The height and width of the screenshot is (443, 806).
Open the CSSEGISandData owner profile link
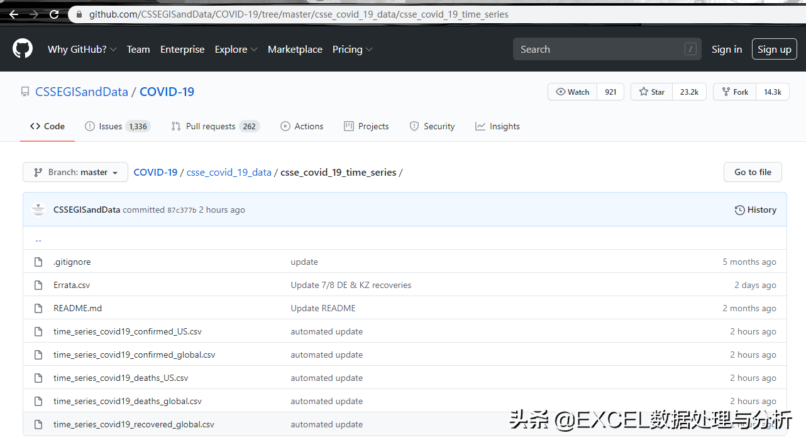click(82, 92)
